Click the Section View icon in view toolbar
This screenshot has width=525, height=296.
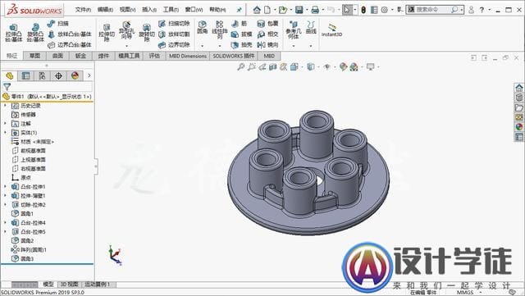coord(273,67)
